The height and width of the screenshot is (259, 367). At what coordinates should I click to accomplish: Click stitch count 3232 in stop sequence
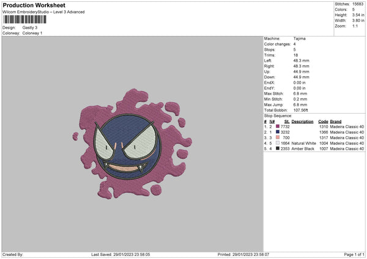[285, 133]
